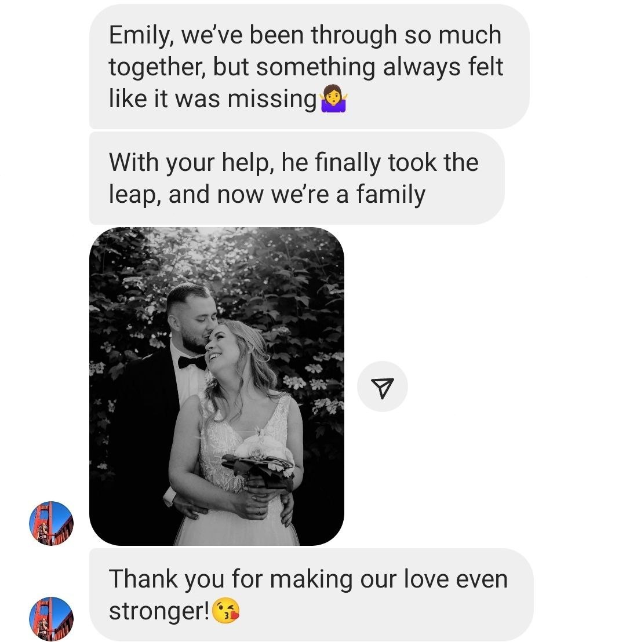Select the "With your help" message bubble

click(x=297, y=178)
